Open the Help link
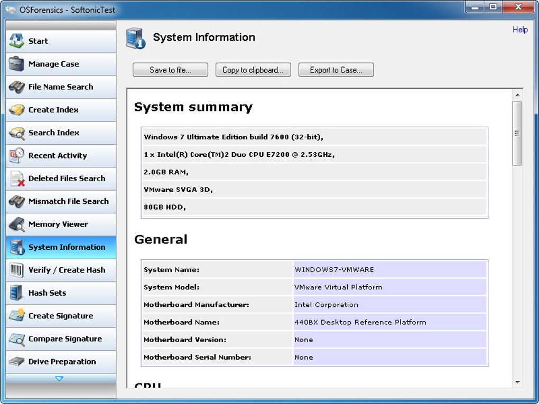This screenshot has width=539, height=404. (520, 30)
